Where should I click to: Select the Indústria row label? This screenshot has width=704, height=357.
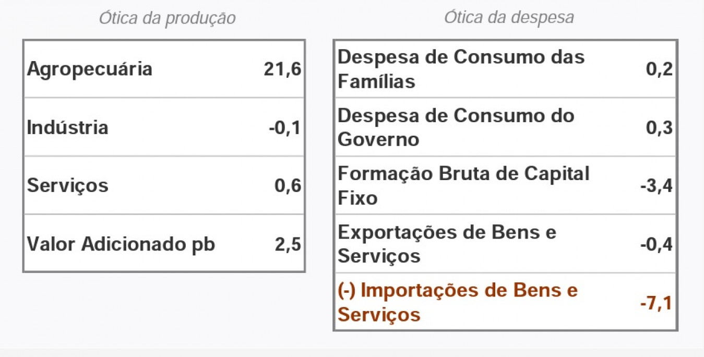click(x=68, y=127)
